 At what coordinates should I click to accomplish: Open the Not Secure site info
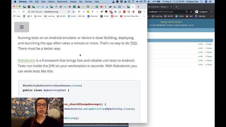click(x=35, y=12)
